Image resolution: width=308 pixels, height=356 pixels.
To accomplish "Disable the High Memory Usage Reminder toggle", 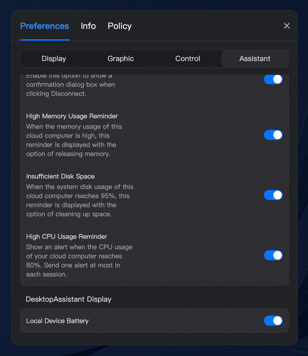I will tap(273, 135).
